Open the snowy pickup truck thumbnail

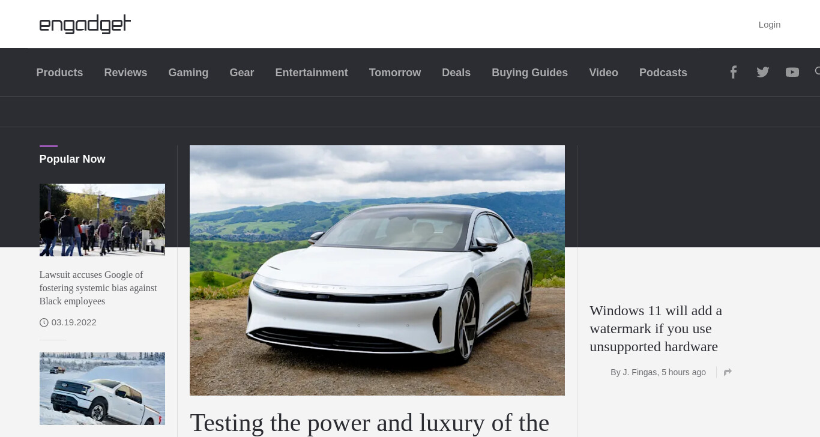[102, 388]
